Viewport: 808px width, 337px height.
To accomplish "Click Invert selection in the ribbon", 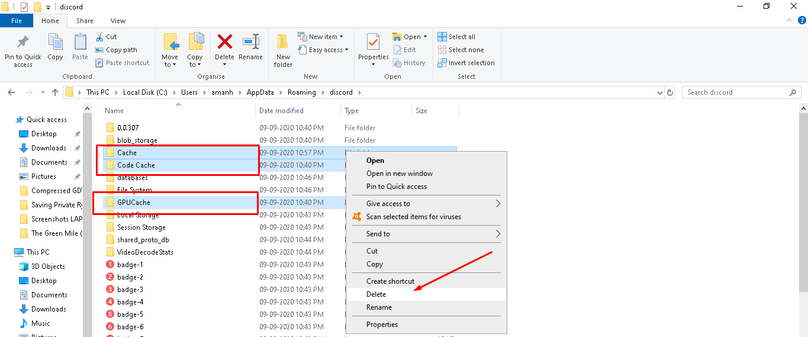I will [466, 63].
